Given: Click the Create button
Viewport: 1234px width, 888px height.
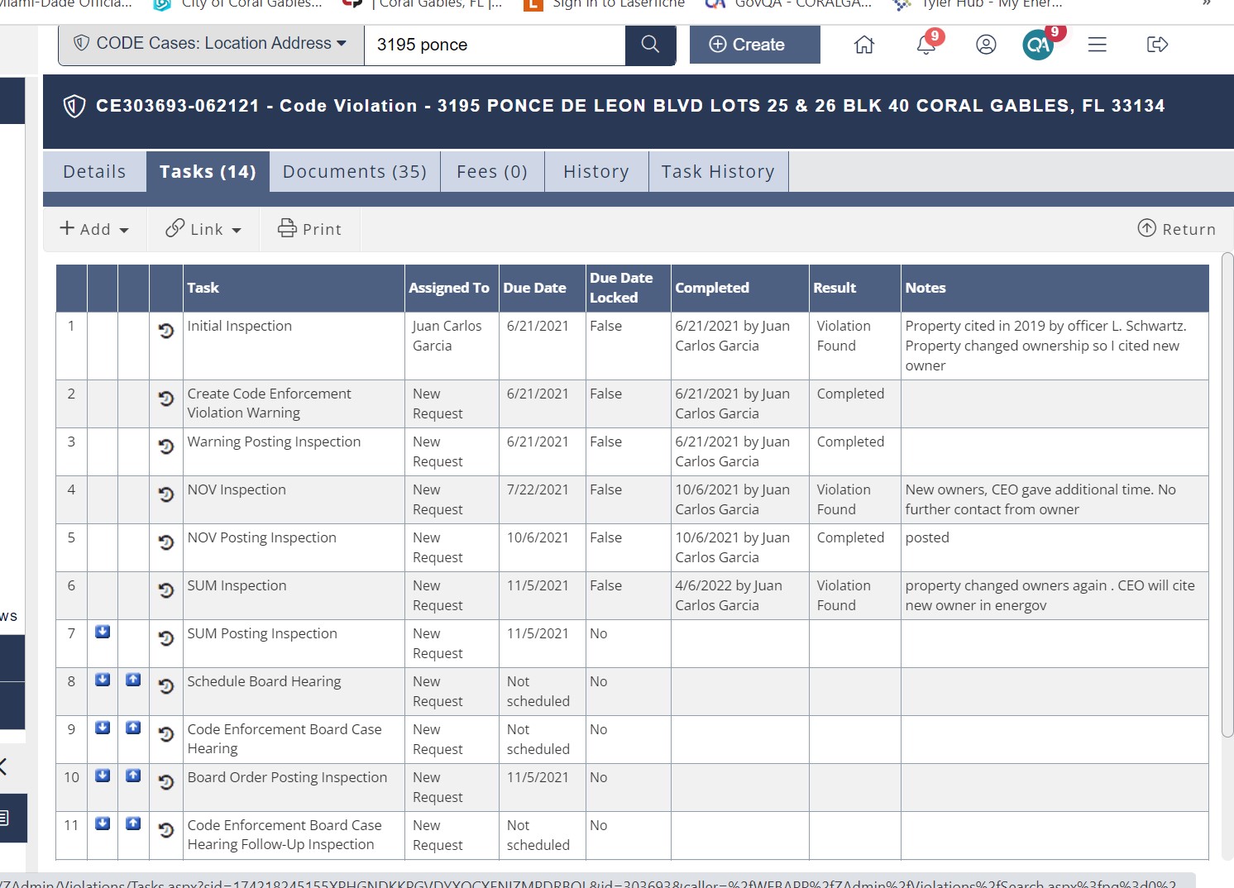Looking at the screenshot, I should [754, 45].
